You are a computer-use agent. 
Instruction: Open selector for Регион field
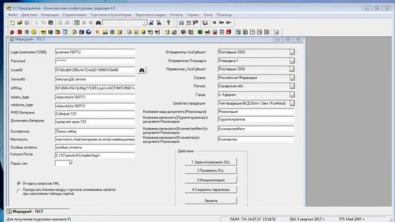coord(292,86)
